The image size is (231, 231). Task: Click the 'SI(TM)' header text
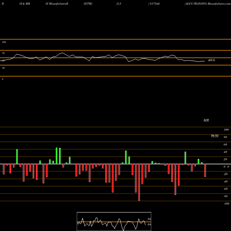(88, 4)
